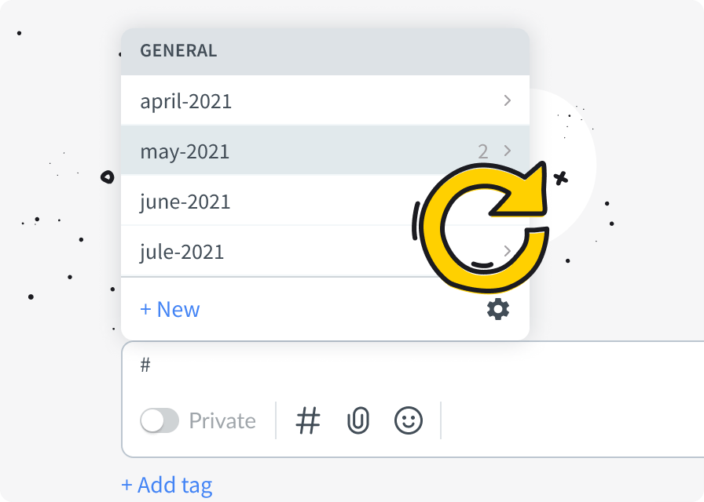Expand the jule-2021 chevron arrow
Image resolution: width=704 pixels, height=502 pixels.
(508, 251)
